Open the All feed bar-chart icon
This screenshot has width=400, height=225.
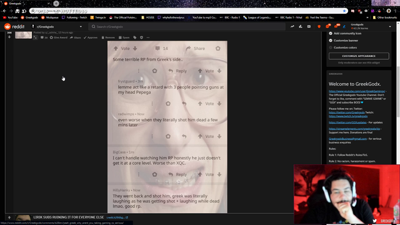[x=301, y=26]
